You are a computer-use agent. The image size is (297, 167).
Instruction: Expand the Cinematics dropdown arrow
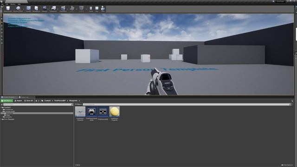(67, 9)
